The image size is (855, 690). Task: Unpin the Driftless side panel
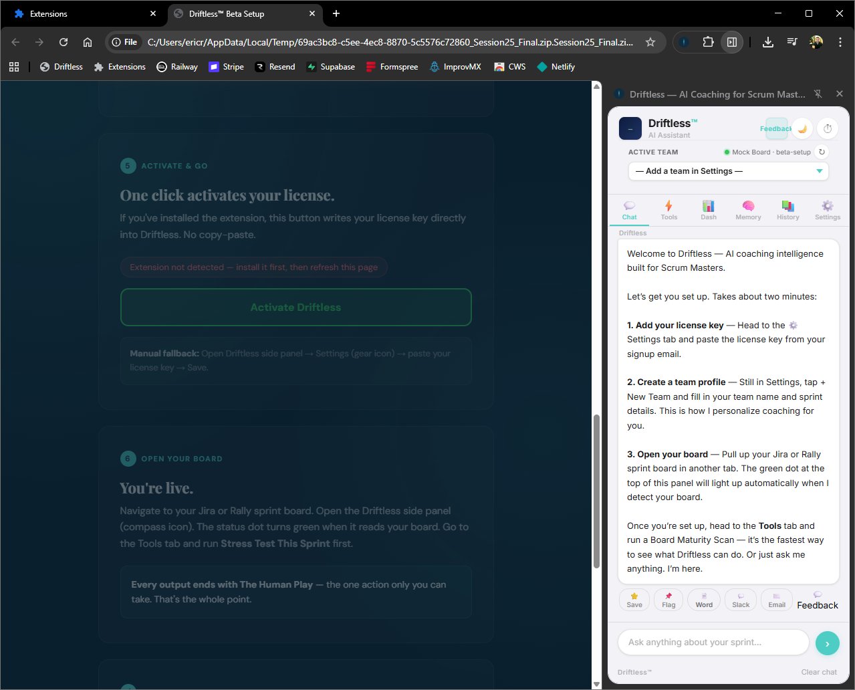(818, 94)
